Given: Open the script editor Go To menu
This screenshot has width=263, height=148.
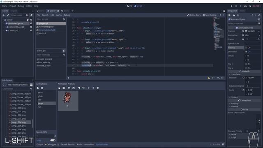Looking at the screenshot, I should coord(59,15).
